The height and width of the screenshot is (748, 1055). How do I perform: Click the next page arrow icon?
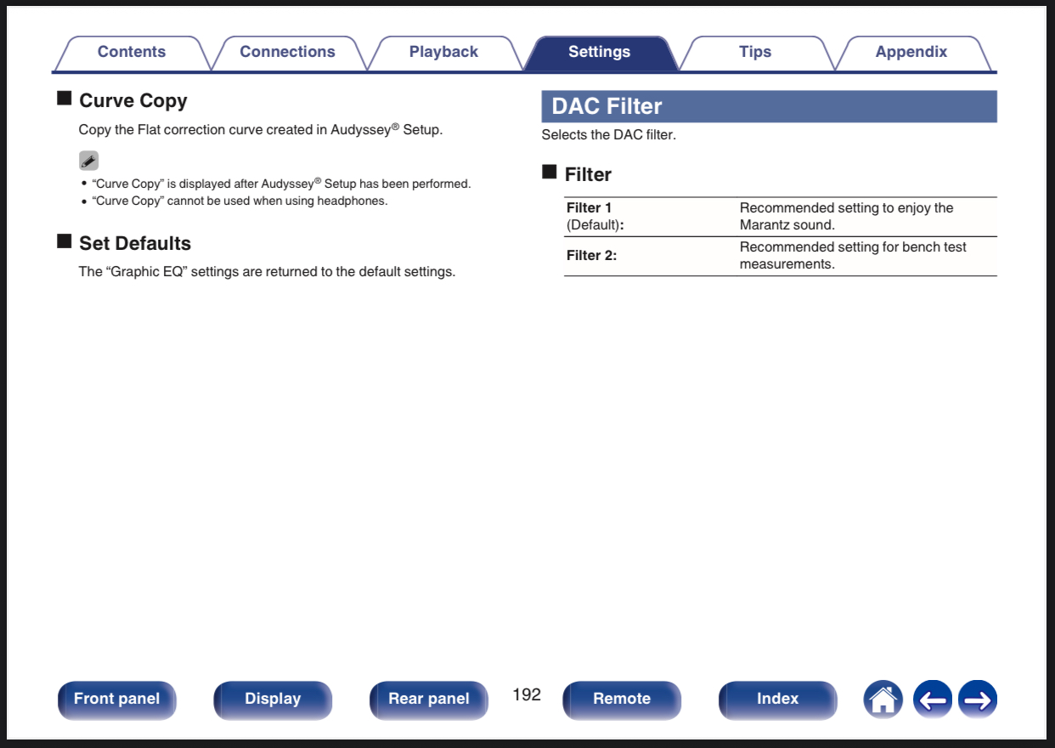[977, 700]
